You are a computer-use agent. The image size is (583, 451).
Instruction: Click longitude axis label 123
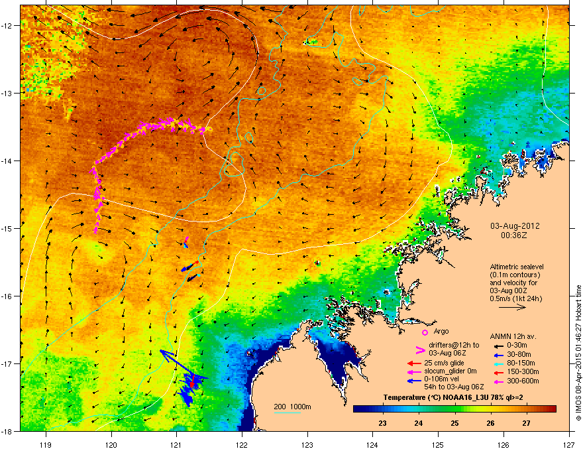click(x=307, y=444)
